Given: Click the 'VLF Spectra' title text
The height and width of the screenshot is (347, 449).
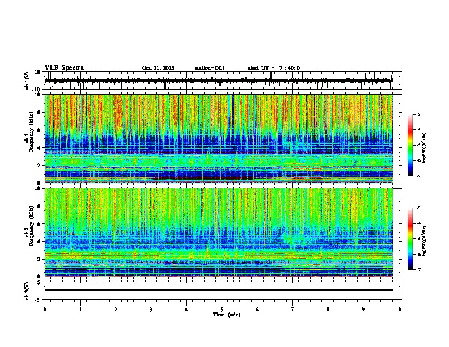Looking at the screenshot, I should pyautogui.click(x=64, y=67).
